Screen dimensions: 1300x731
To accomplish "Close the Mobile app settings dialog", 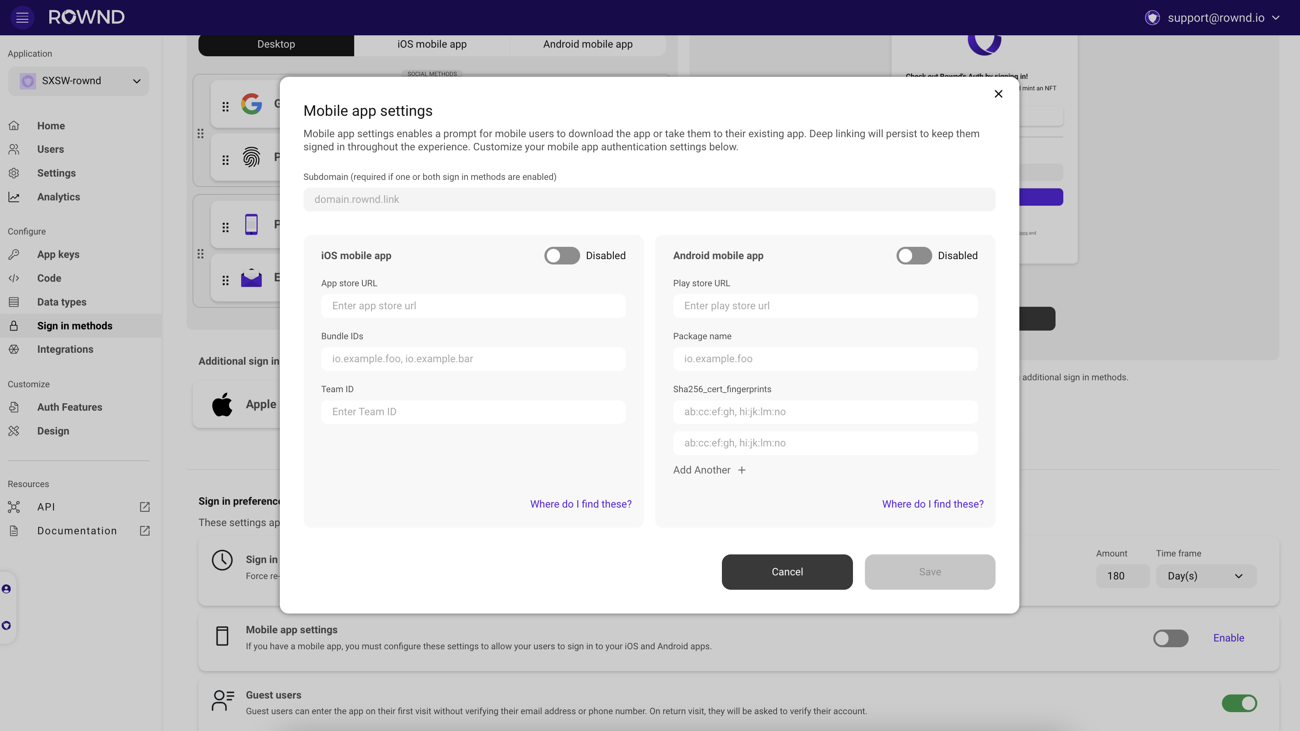I will (x=998, y=94).
